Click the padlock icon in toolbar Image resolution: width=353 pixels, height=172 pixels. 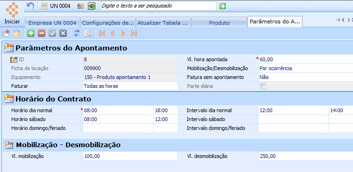click(x=17, y=34)
